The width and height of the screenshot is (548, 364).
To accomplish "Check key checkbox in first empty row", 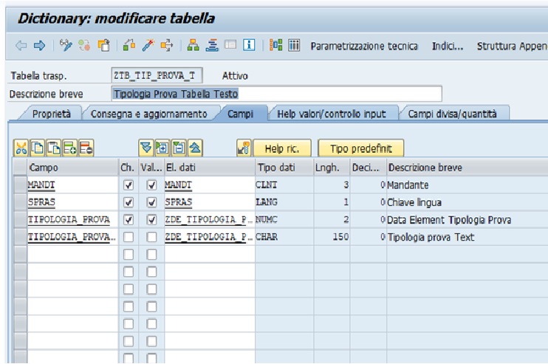I will point(129,255).
